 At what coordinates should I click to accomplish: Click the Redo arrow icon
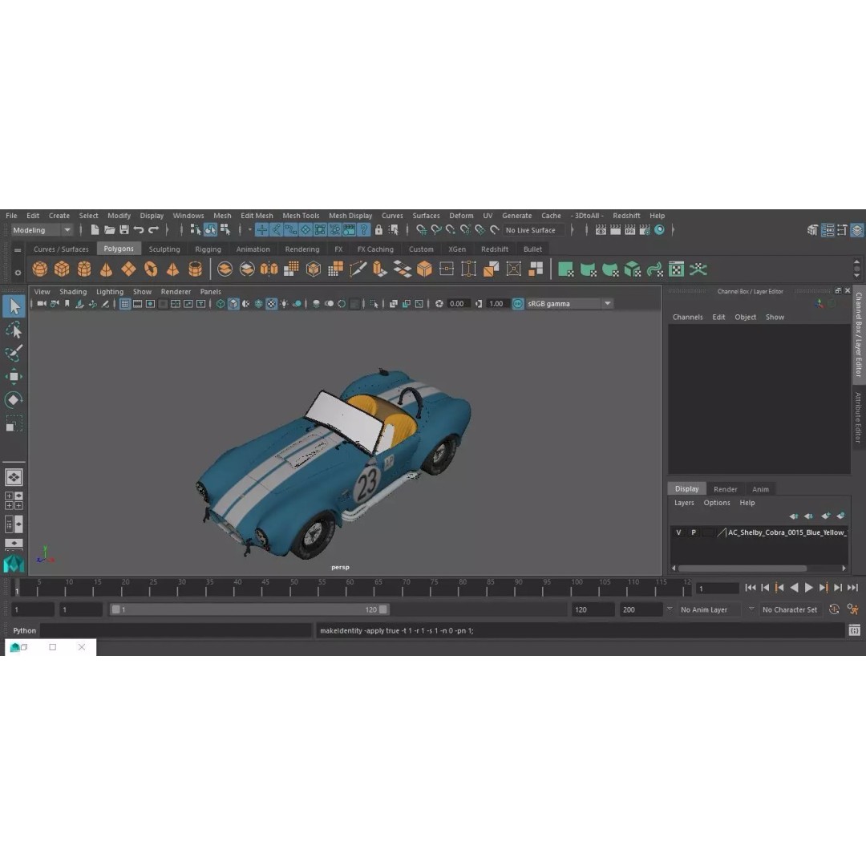point(153,230)
